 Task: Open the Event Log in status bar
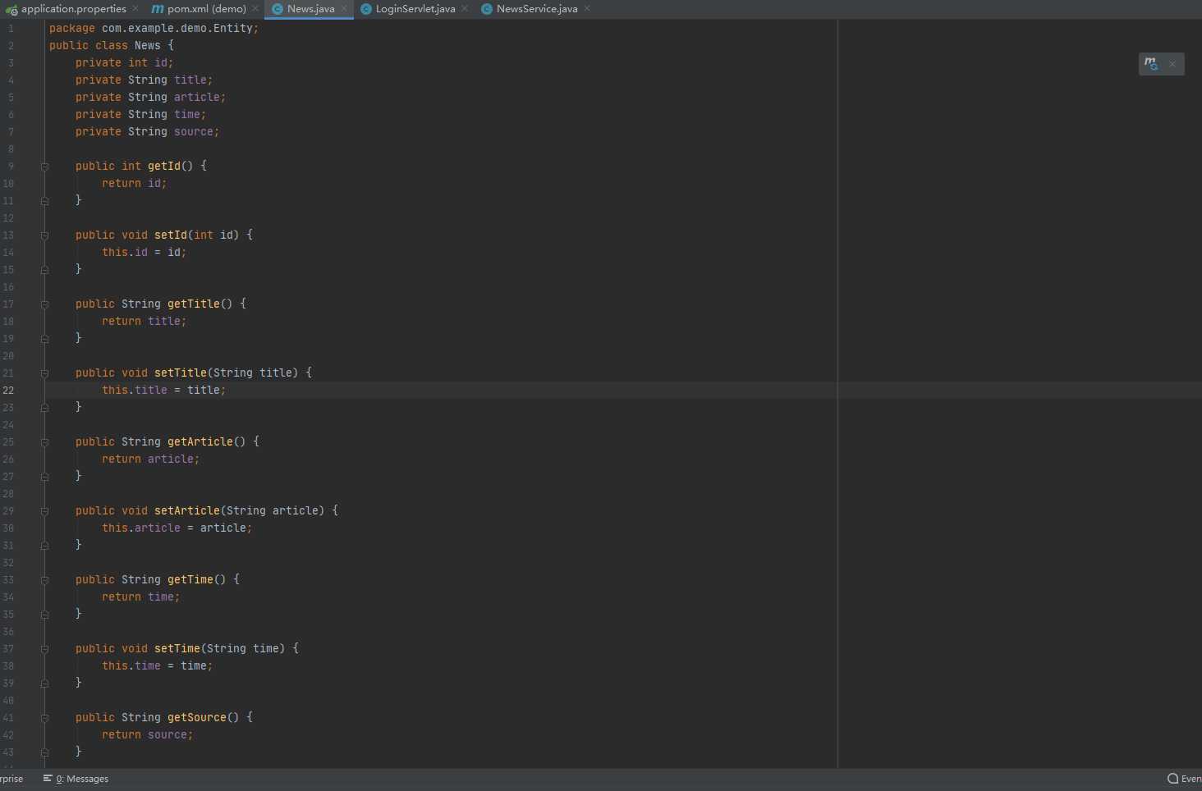point(1184,779)
